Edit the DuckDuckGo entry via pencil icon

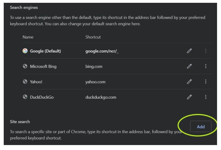189,97
